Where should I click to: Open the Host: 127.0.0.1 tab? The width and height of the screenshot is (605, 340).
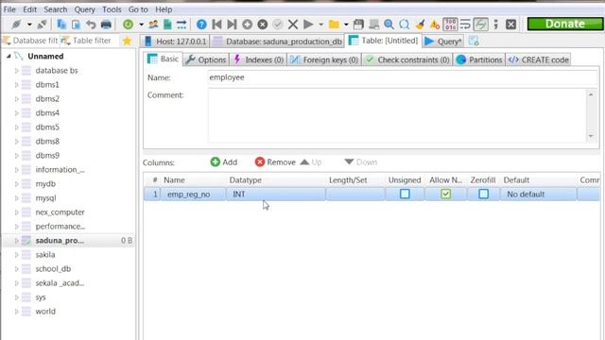point(175,42)
